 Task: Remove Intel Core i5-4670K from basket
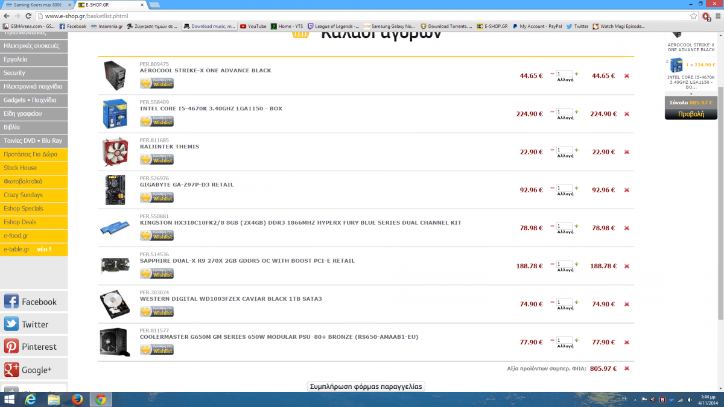tap(627, 114)
